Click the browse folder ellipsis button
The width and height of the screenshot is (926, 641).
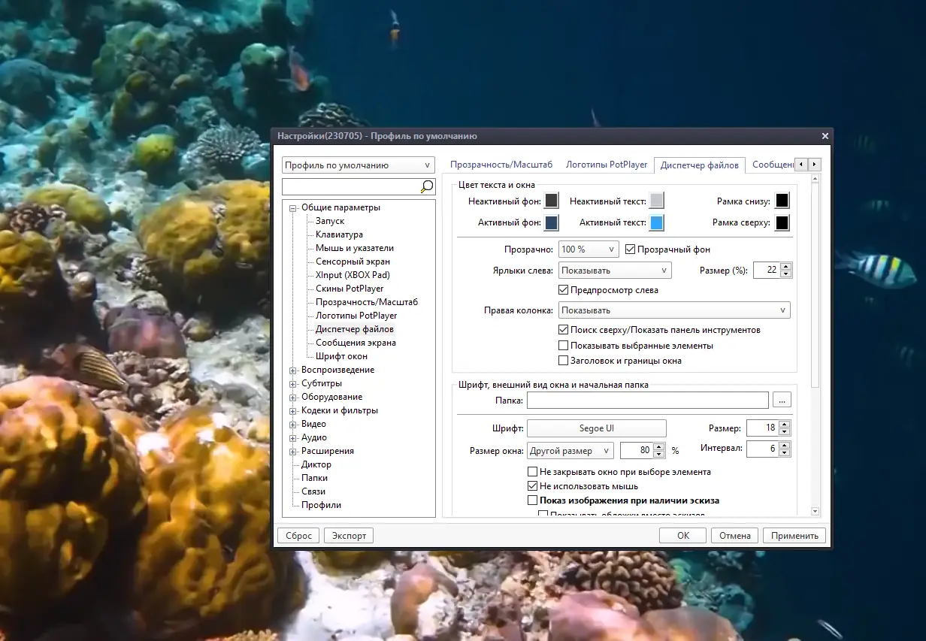click(x=782, y=401)
